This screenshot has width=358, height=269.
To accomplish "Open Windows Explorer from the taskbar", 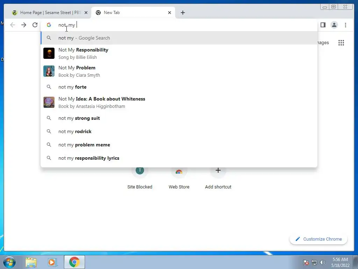I will pos(31,262).
